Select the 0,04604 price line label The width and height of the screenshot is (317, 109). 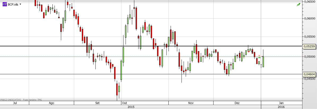click(309, 74)
